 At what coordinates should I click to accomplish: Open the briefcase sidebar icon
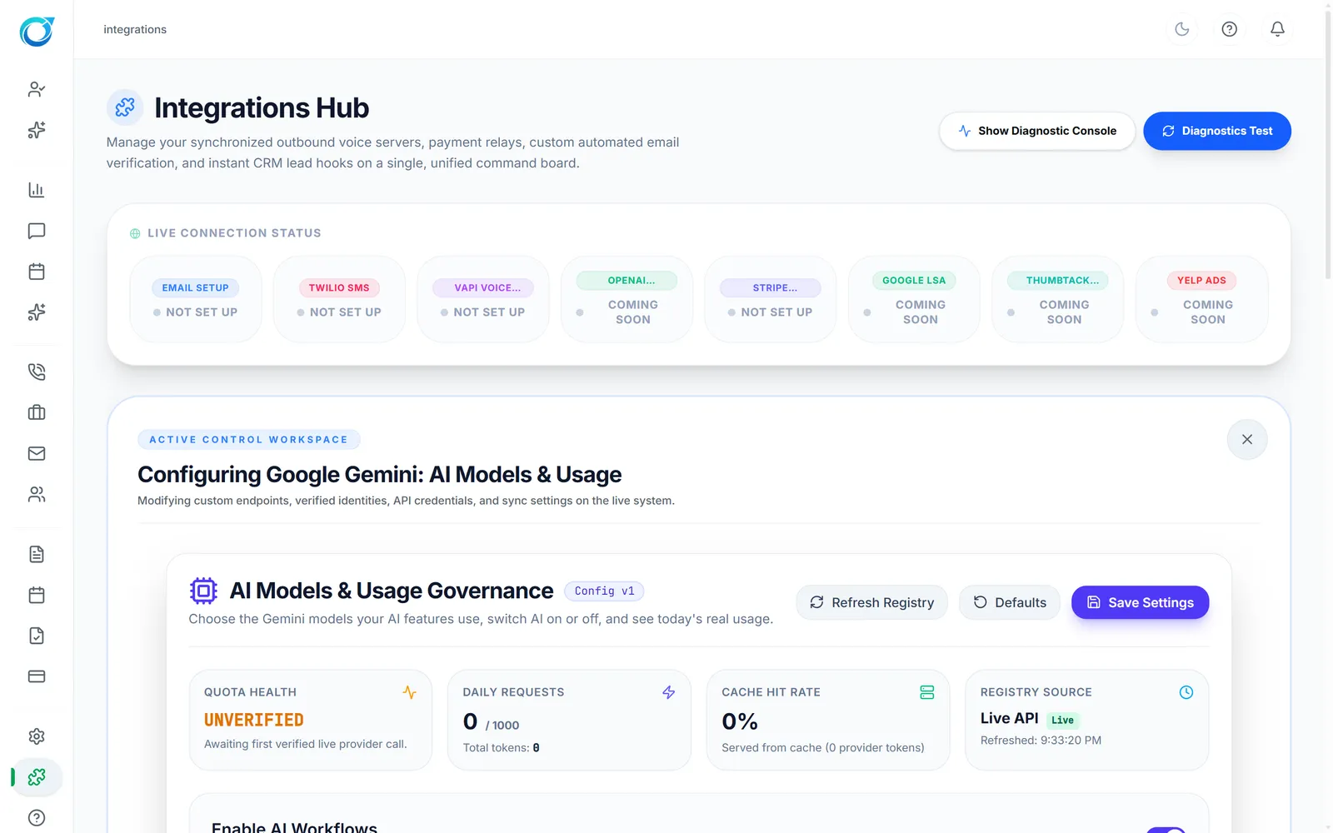[x=37, y=412]
